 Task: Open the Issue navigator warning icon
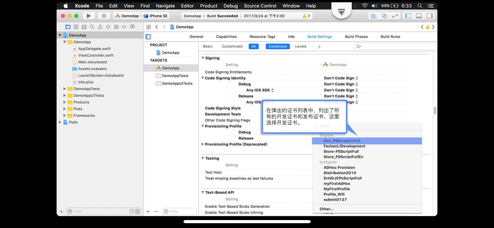click(x=100, y=27)
